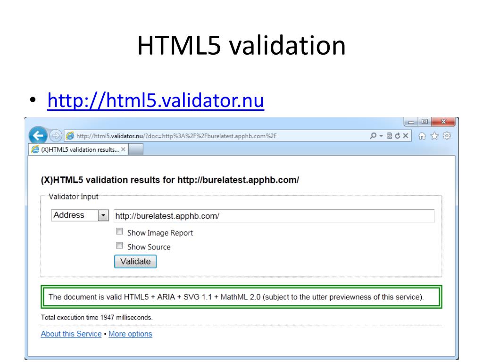
Task: Open the Home page icon
Action: click(x=422, y=136)
